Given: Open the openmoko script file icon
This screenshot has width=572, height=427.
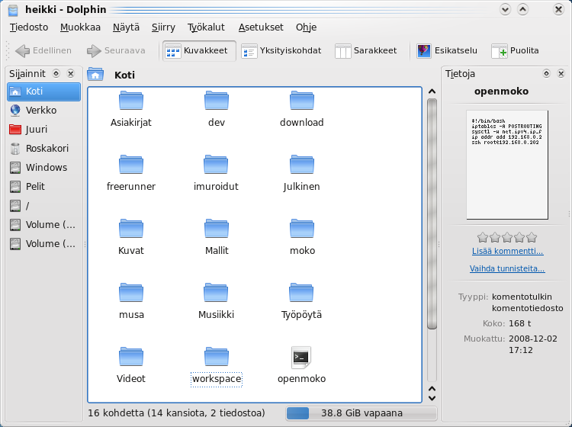Looking at the screenshot, I should pyautogui.click(x=301, y=357).
